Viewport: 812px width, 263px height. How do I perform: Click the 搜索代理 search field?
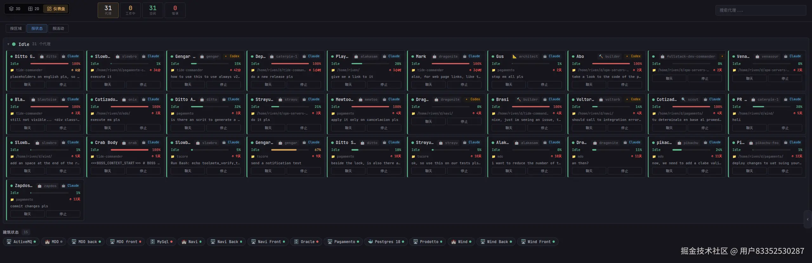tap(760, 10)
